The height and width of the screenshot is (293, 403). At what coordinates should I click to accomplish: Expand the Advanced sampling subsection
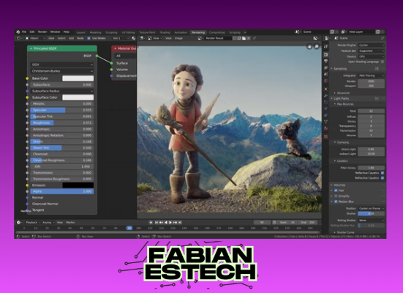coord(342,93)
